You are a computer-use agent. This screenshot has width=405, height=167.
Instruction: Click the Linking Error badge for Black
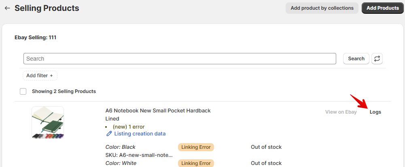(196, 147)
